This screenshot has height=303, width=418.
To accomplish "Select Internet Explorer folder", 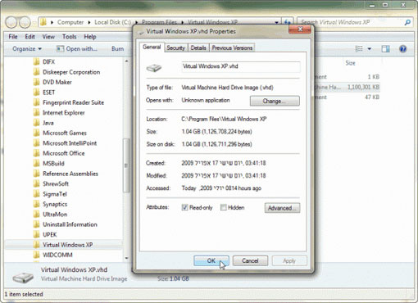I will coord(64,112).
